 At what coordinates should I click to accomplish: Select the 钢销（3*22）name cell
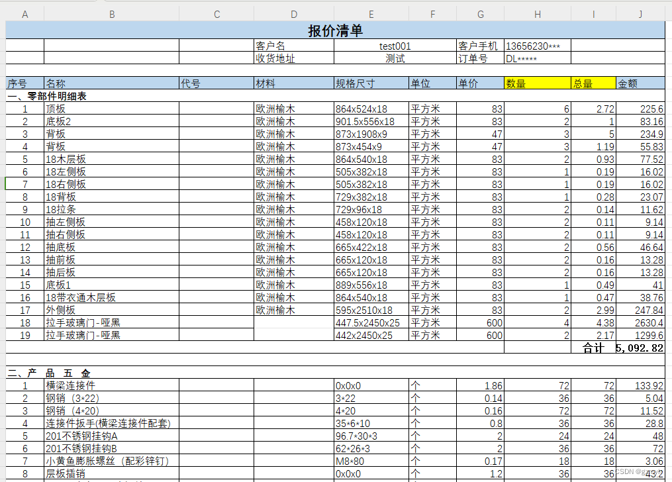coord(111,398)
